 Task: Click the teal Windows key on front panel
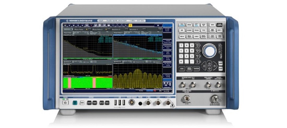[75, 103]
